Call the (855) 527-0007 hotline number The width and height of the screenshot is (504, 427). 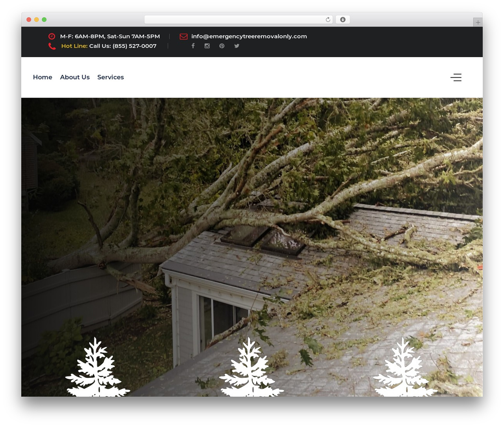click(x=123, y=46)
